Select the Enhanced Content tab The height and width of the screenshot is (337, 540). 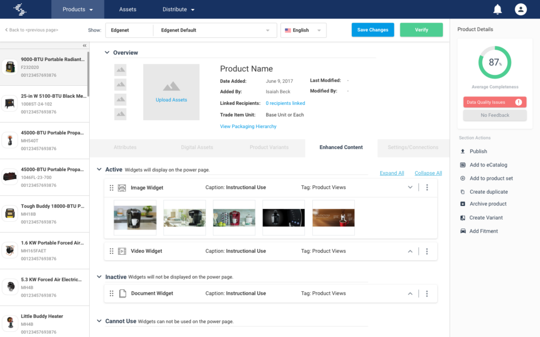(341, 147)
